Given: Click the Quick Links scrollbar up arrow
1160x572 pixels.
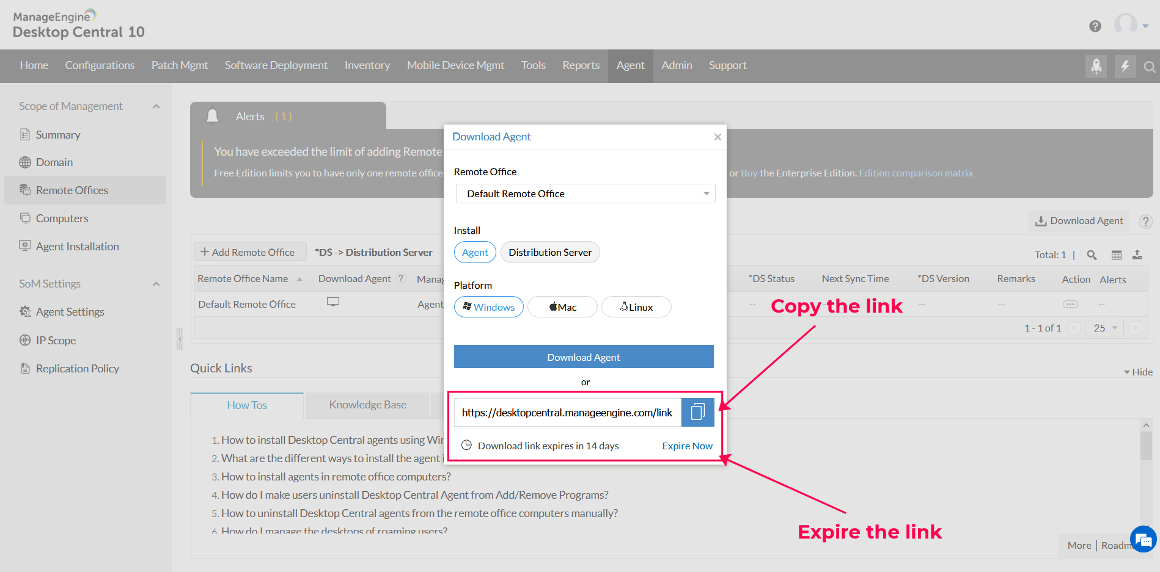Looking at the screenshot, I should (x=1147, y=425).
